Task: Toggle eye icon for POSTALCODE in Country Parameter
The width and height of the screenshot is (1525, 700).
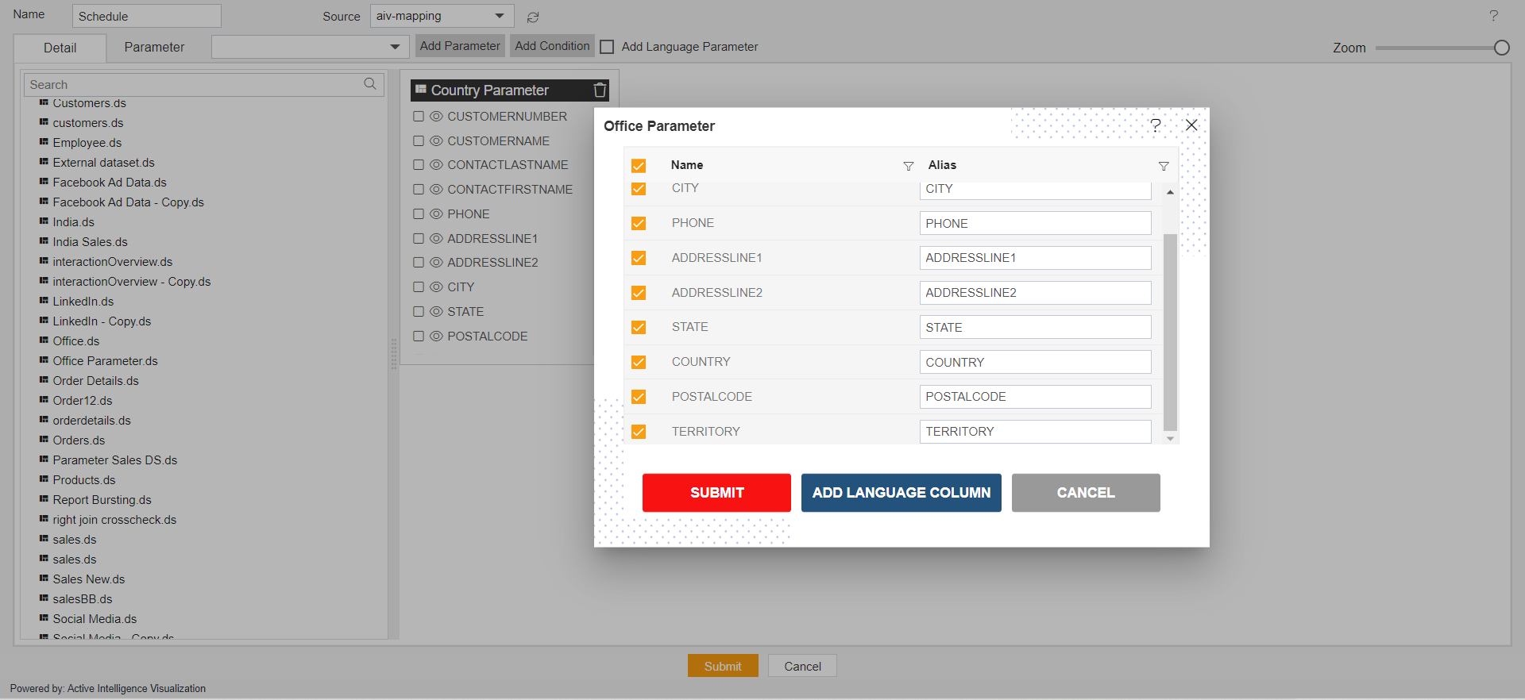Action: click(x=436, y=337)
